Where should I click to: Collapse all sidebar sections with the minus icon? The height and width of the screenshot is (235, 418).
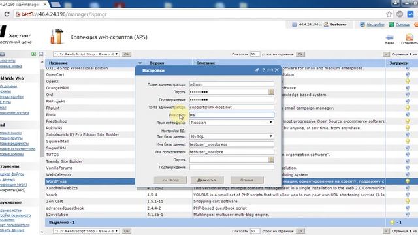(x=41, y=54)
